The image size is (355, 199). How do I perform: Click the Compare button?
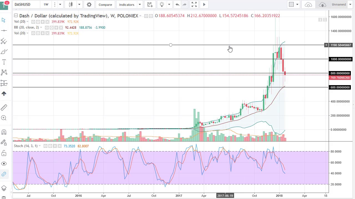click(105, 4)
